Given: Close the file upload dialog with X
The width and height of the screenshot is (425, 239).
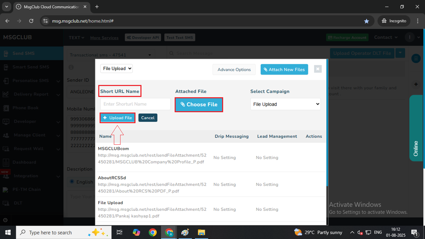Looking at the screenshot, I should [318, 69].
